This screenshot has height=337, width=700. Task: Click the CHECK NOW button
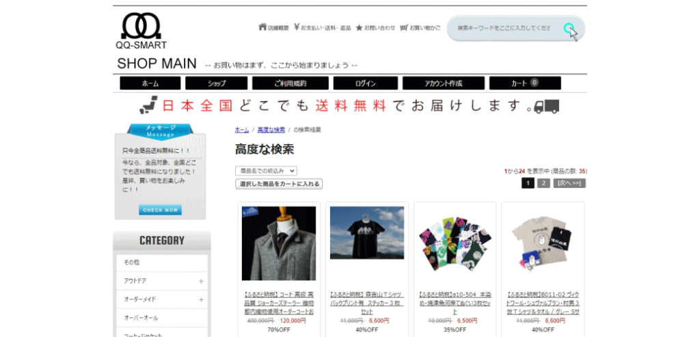point(160,210)
